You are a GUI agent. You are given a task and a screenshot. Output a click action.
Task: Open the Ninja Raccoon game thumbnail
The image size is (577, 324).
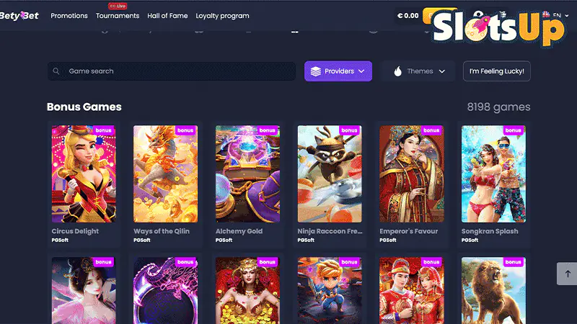coord(330,174)
